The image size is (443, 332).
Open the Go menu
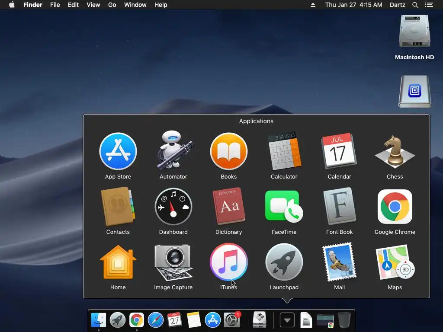click(x=112, y=5)
